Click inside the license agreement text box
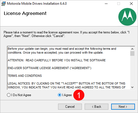The height and width of the screenshot is (113, 138). pyautogui.click(x=69, y=68)
